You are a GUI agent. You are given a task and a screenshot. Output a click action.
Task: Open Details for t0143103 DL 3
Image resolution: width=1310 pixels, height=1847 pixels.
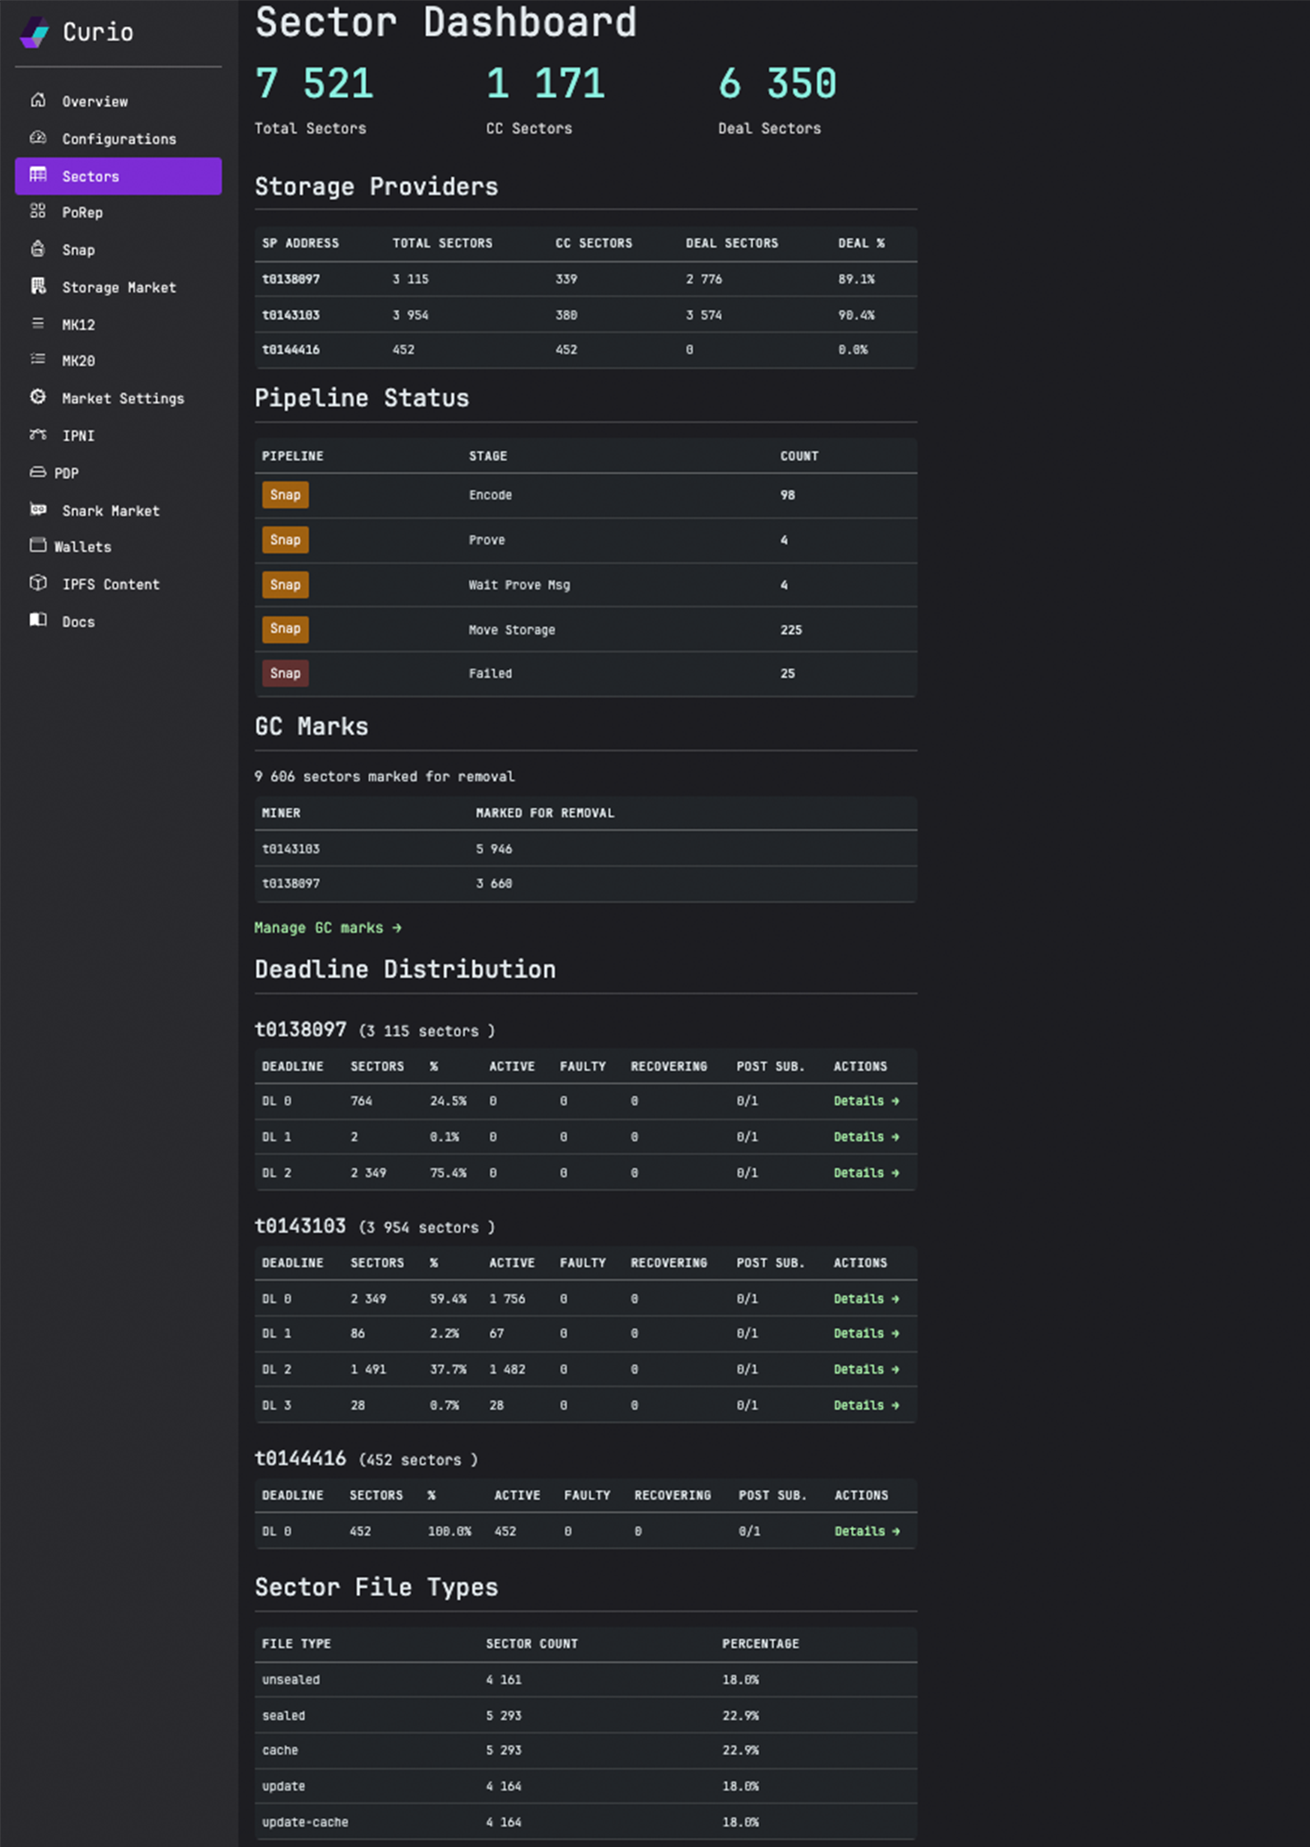(865, 1405)
